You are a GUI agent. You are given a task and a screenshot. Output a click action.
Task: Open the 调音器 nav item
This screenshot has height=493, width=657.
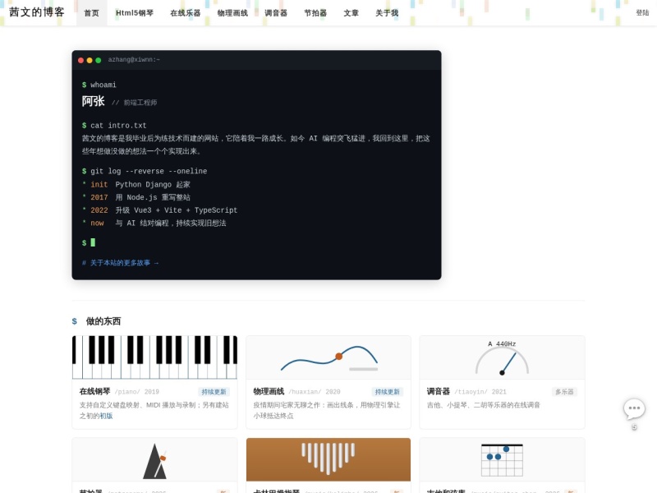(x=276, y=13)
